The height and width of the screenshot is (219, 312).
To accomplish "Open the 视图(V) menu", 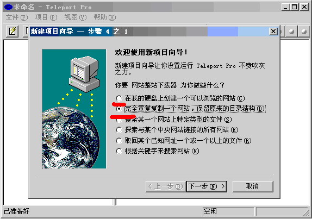I will tap(76, 17).
